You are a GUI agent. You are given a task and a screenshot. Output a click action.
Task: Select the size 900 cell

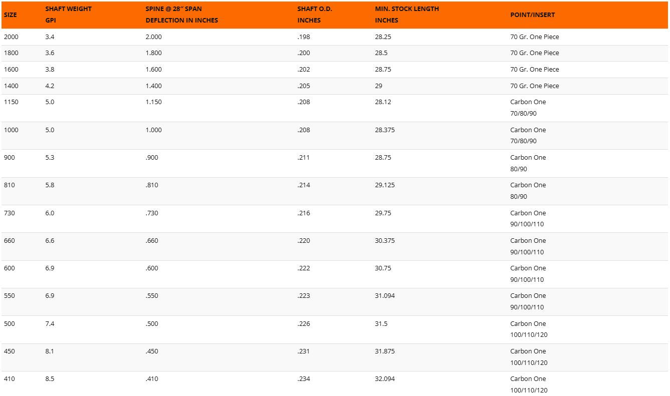tap(10, 158)
